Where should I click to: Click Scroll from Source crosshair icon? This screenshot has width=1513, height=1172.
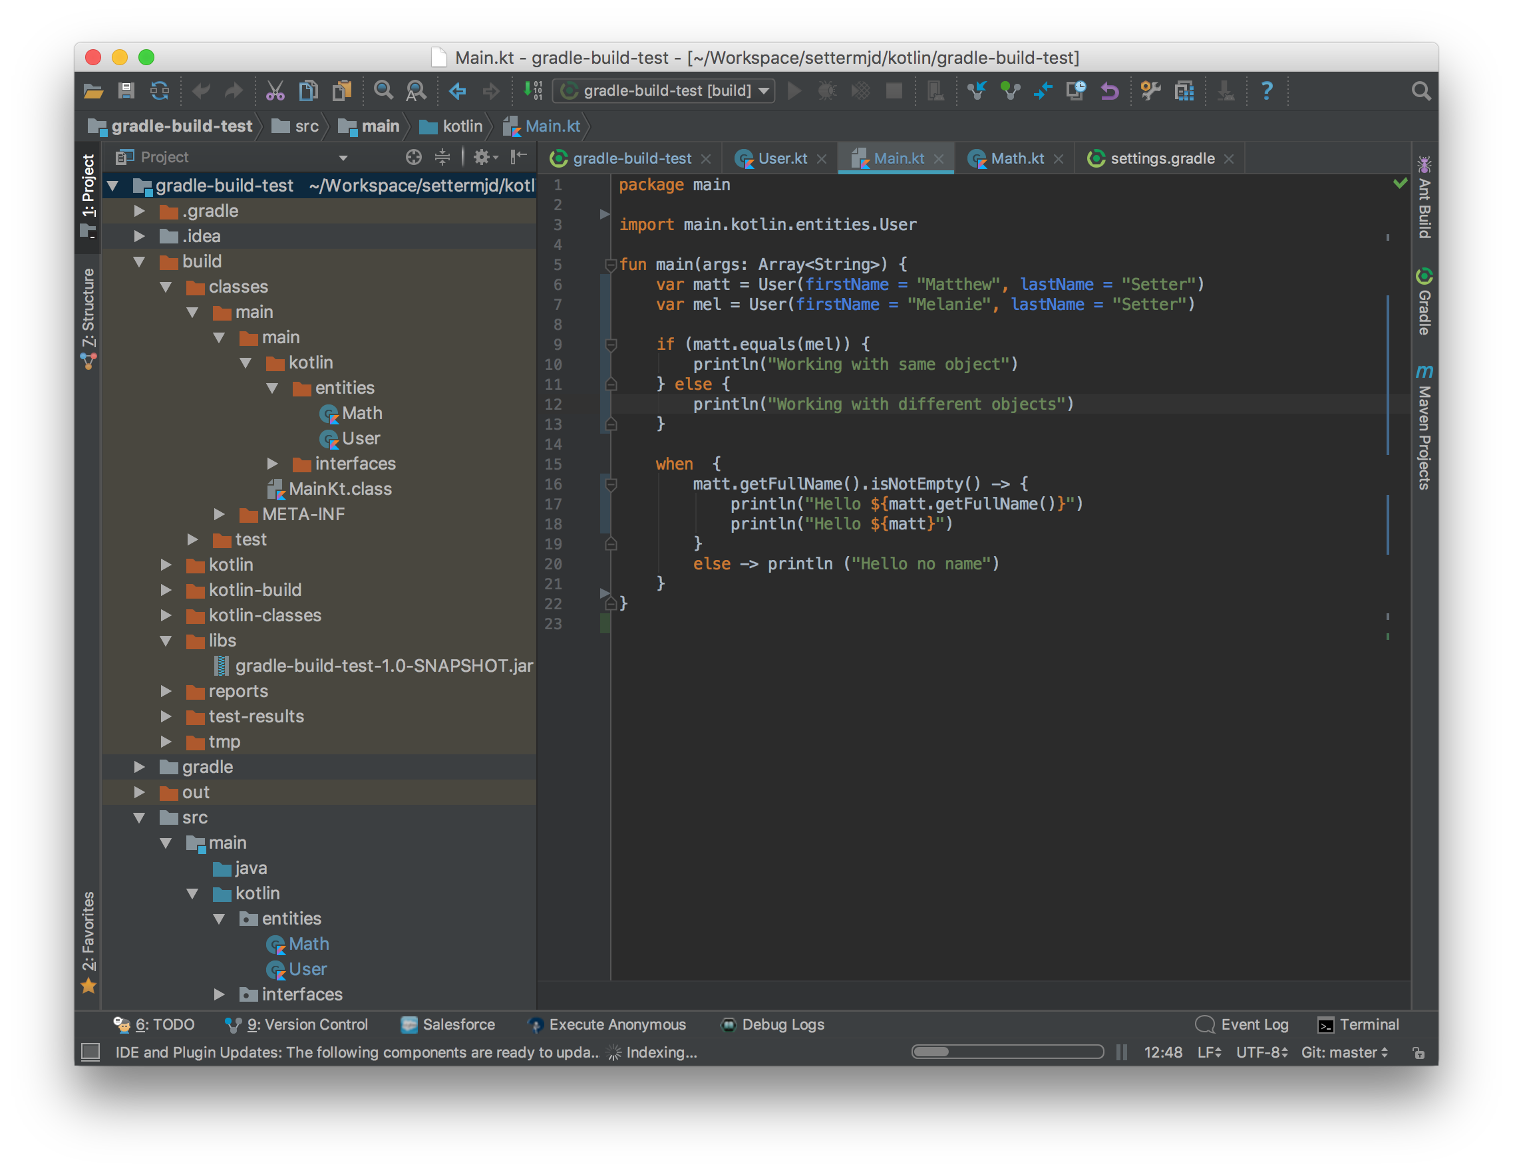tap(414, 157)
